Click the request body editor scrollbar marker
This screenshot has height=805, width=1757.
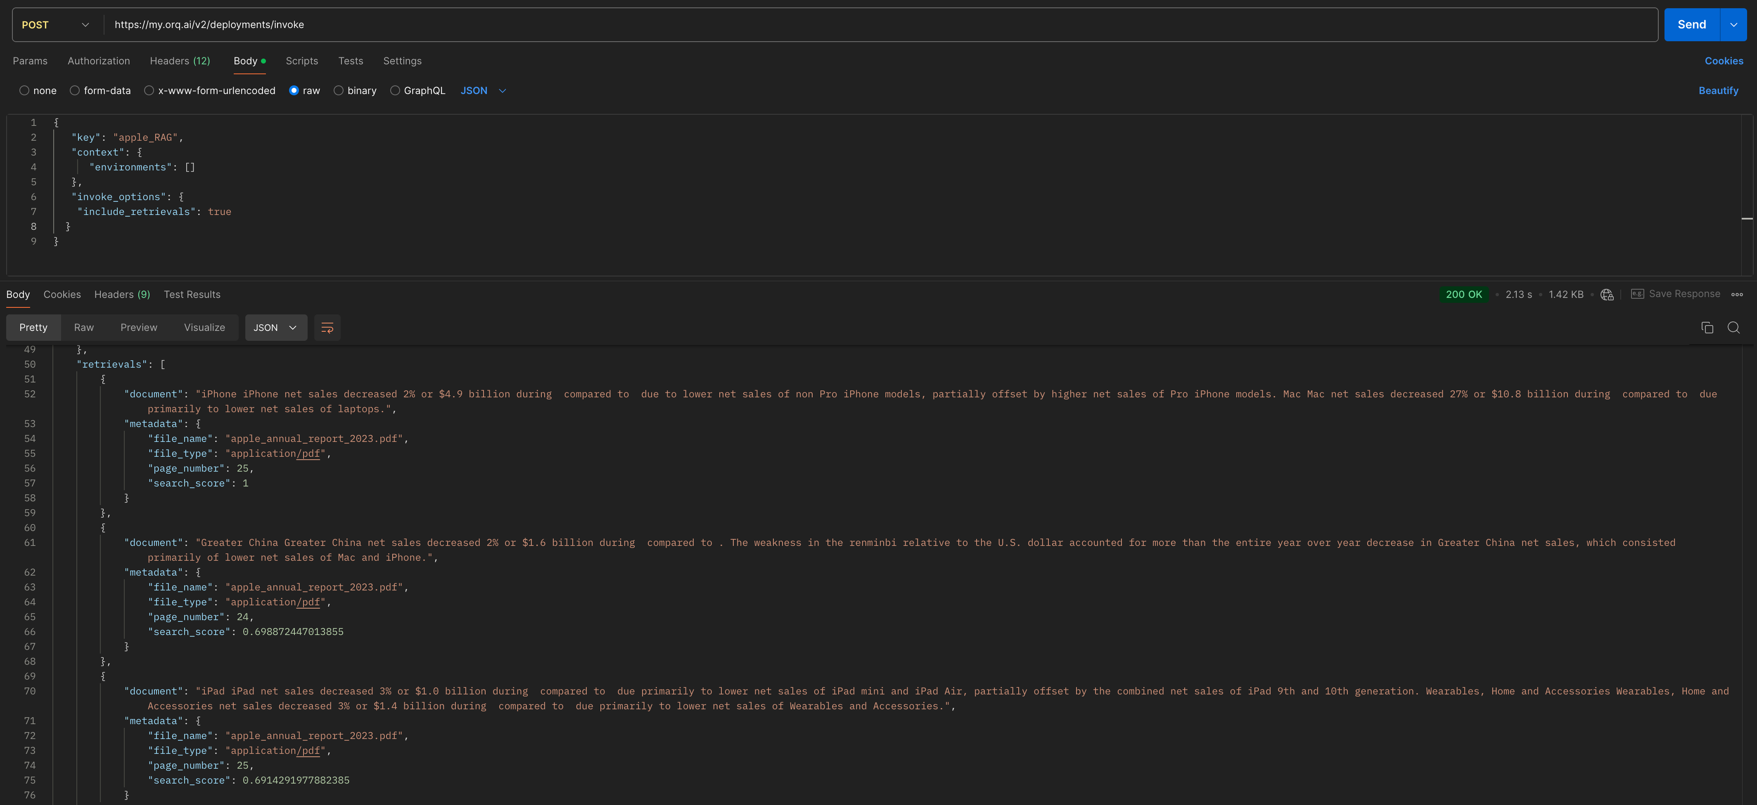pos(1747,219)
